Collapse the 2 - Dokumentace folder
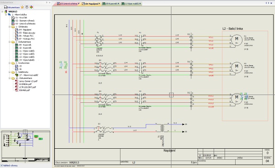 [10, 42]
